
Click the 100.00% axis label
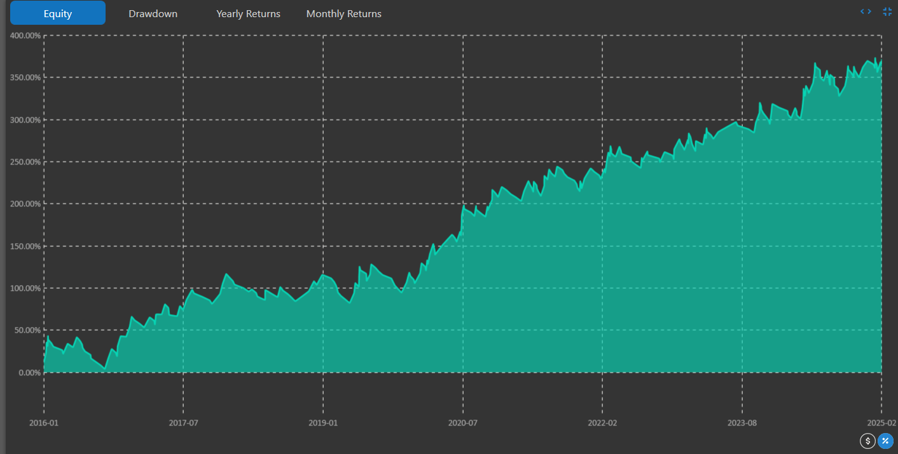(25, 288)
